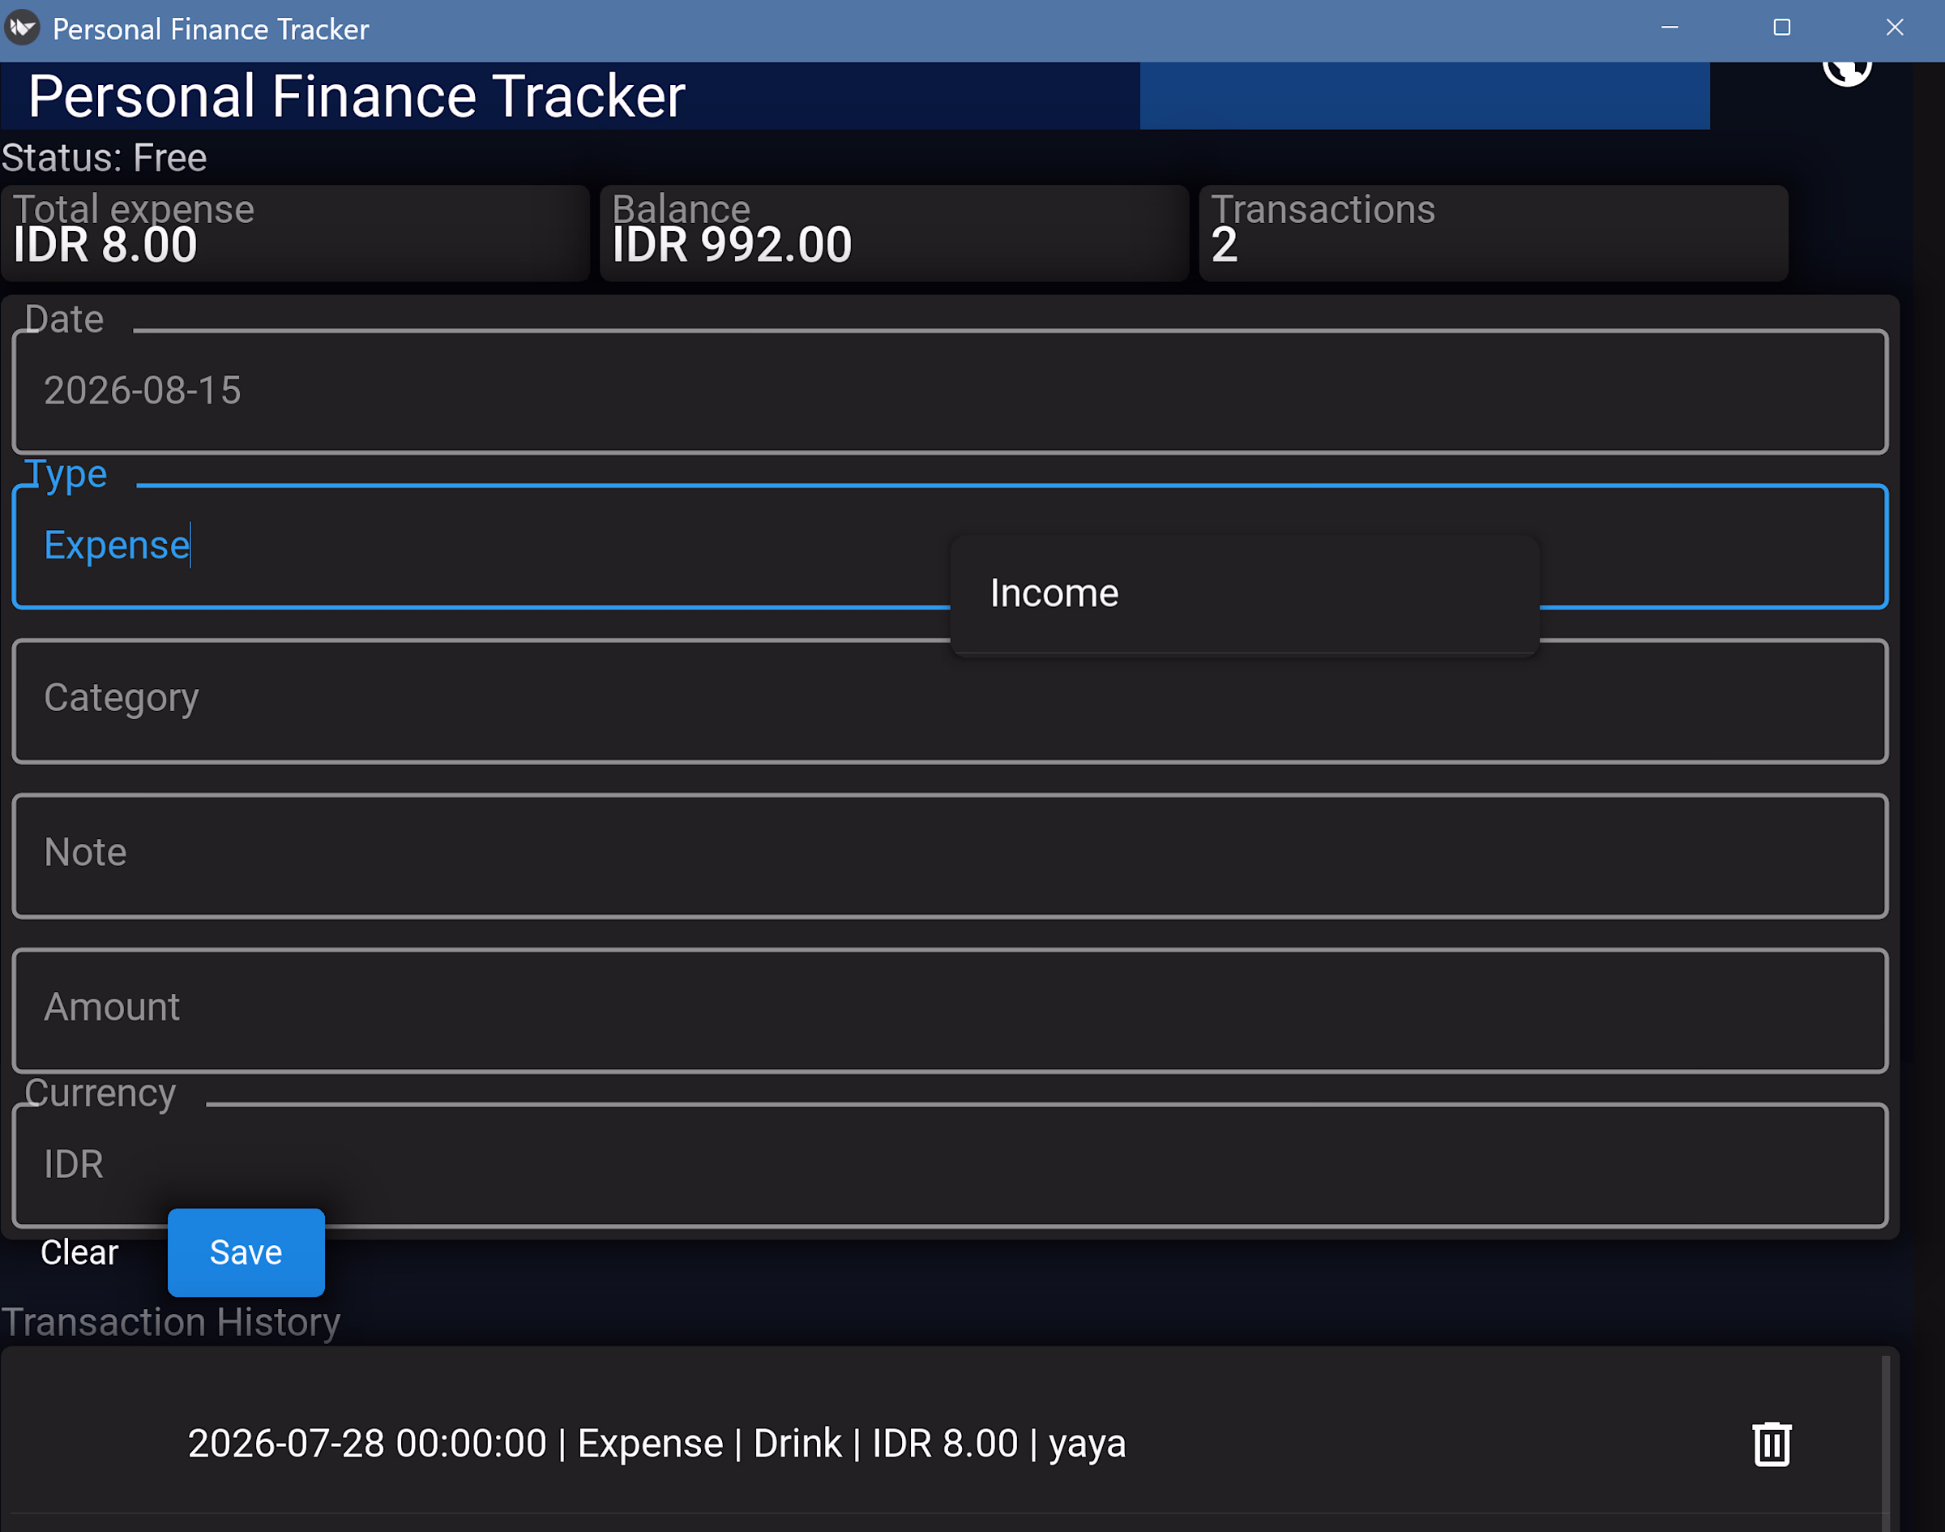Image resolution: width=1945 pixels, height=1532 pixels.
Task: Close the Personal Finance Tracker window
Action: tap(1894, 28)
